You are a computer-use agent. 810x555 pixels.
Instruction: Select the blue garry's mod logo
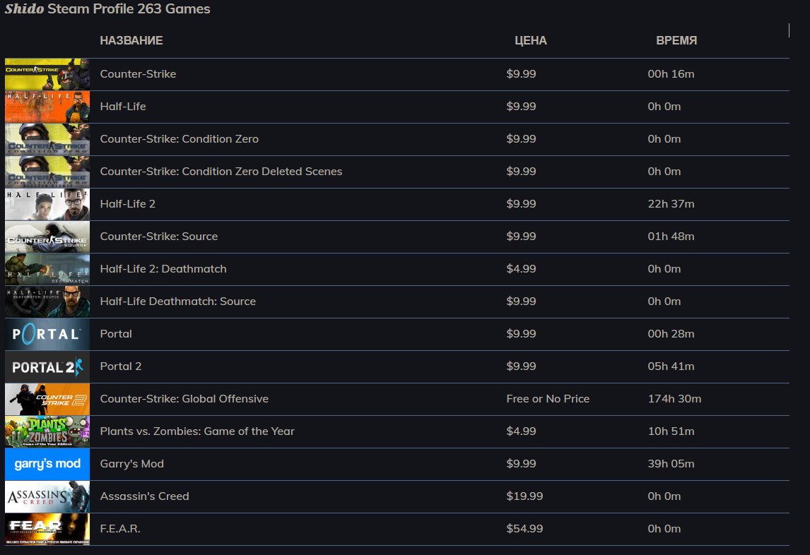pyautogui.click(x=47, y=464)
